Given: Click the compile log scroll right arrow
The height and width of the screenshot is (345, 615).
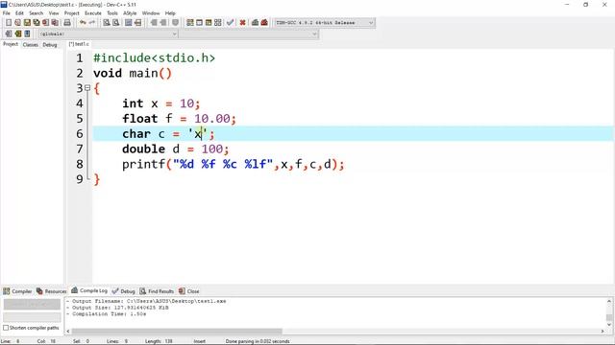Looking at the screenshot, I should (603, 332).
